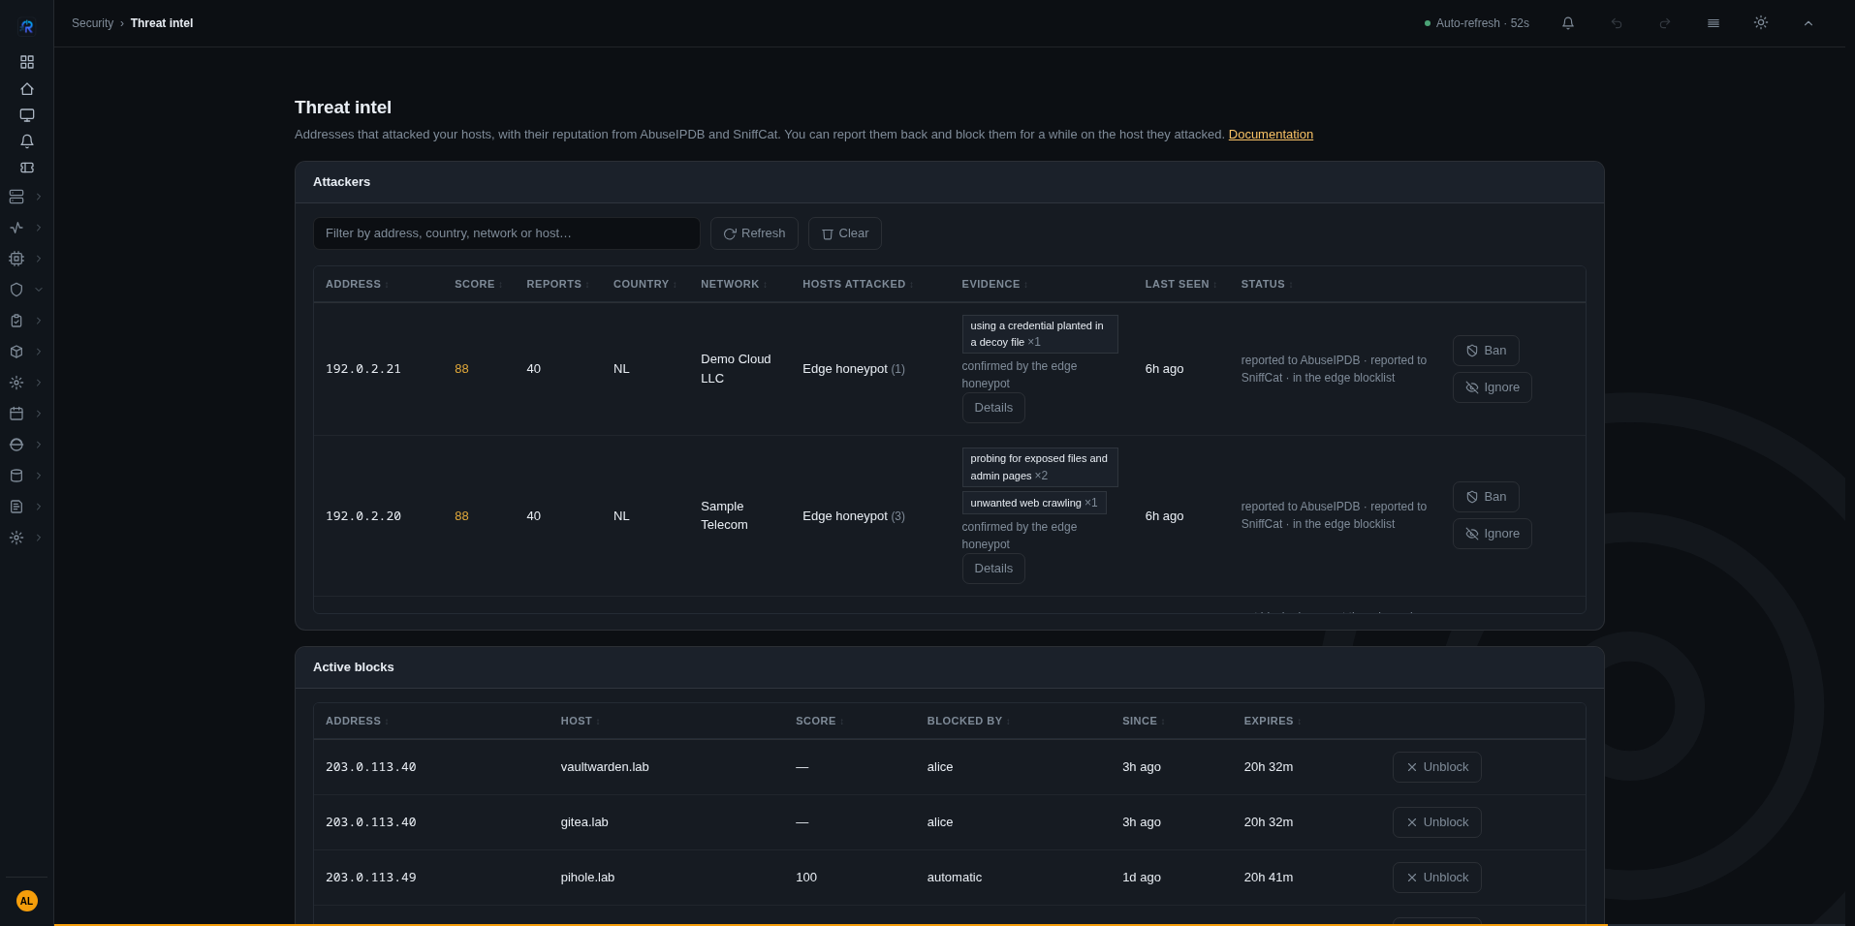Expand the chevron beside the activity pulse icon
Image resolution: width=1855 pixels, height=926 pixels.
[x=39, y=228]
